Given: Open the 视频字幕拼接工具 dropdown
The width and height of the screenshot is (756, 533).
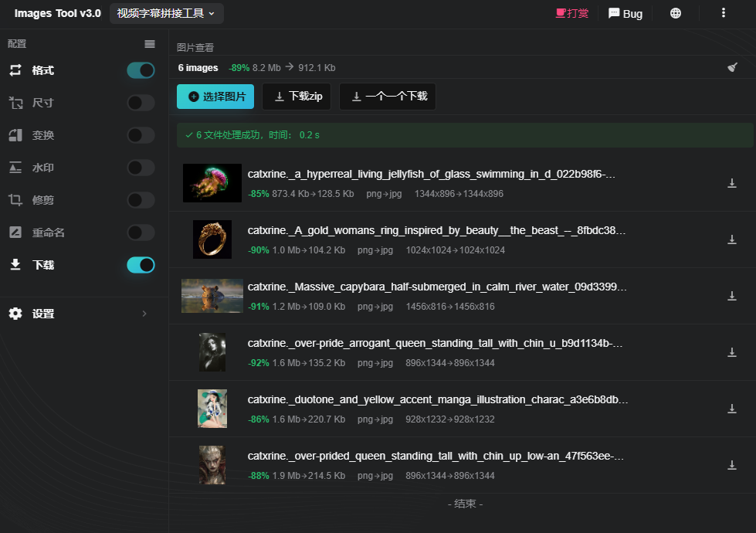Looking at the screenshot, I should 166,13.
